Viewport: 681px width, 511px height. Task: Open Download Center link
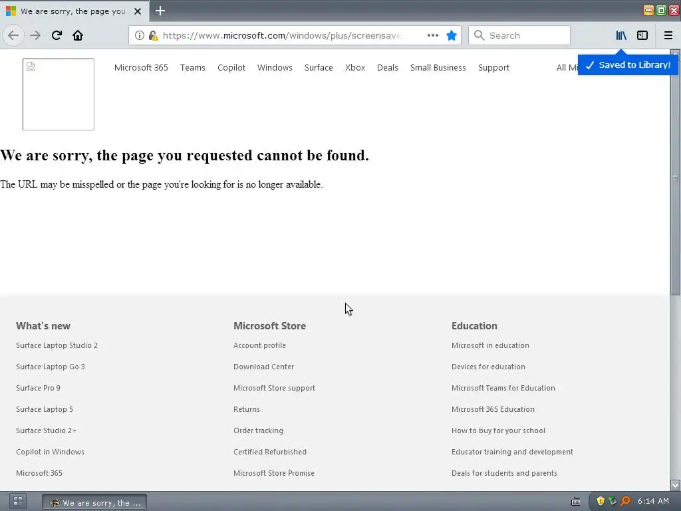click(x=263, y=367)
